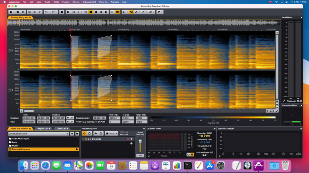Image resolution: width=309 pixels, height=173 pixels.
Task: Click the Save file icon in the main toolbar
Action: (23, 12)
